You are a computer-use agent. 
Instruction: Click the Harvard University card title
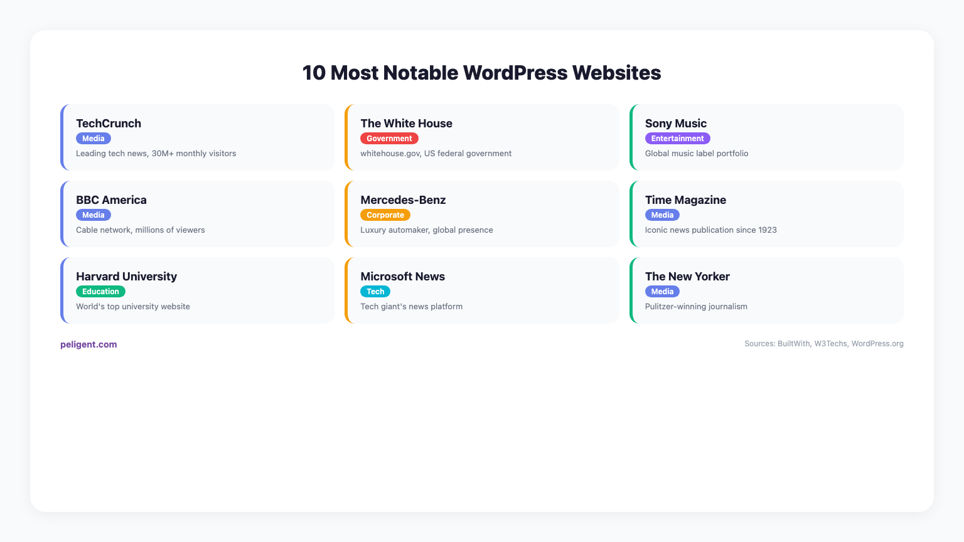tap(126, 277)
